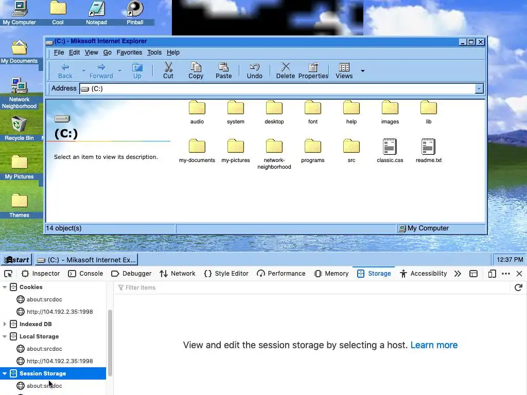Image resolution: width=527 pixels, height=395 pixels.
Task: Click the Forward toolbar button
Action: (x=101, y=71)
